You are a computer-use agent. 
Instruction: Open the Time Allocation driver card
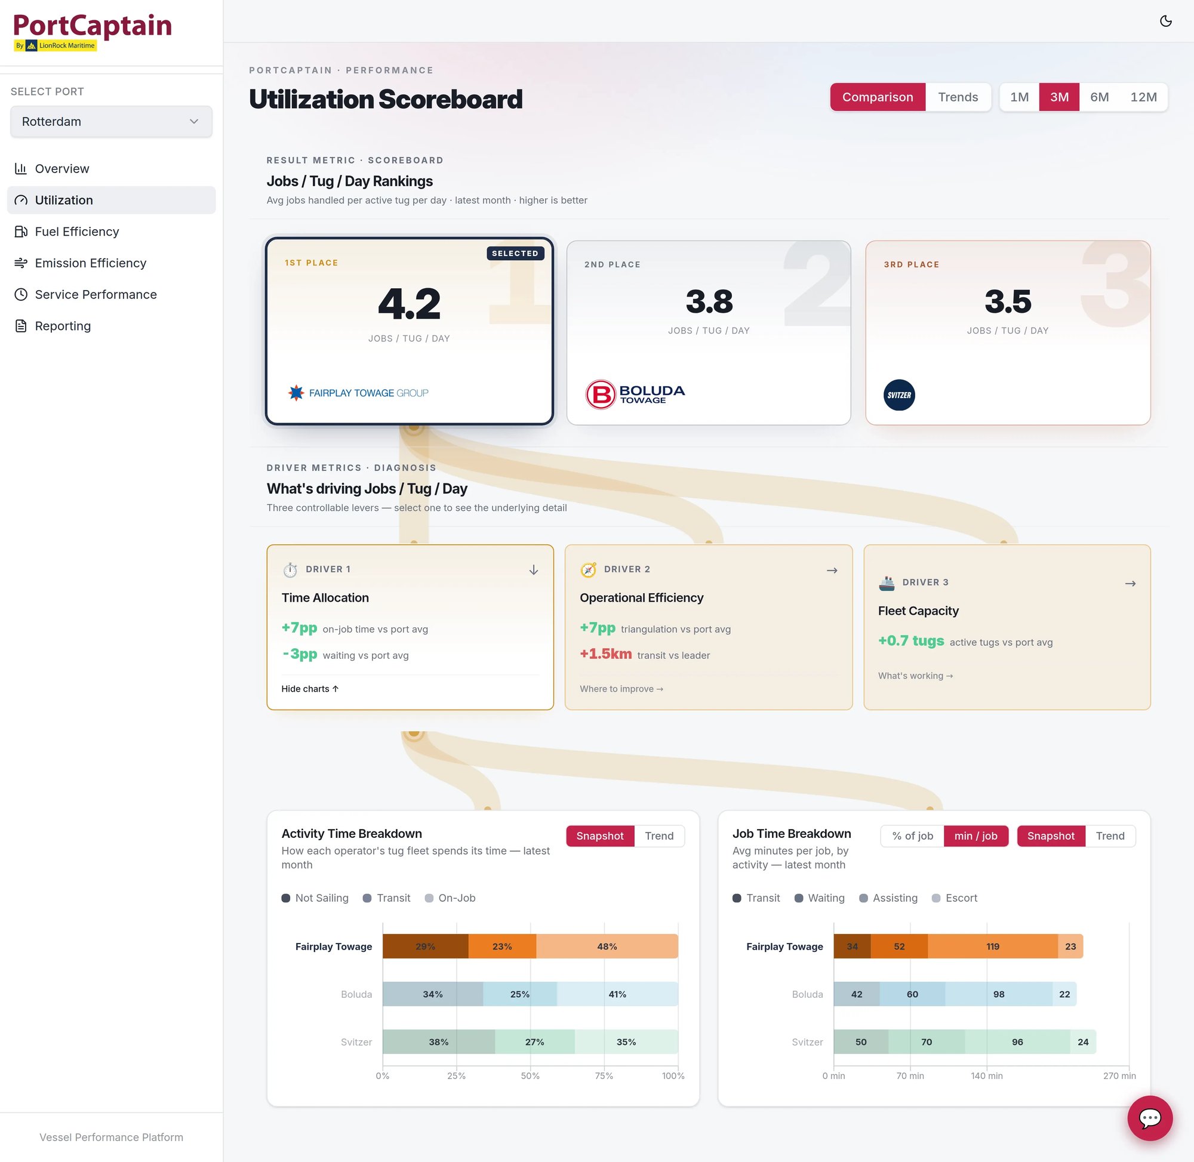tap(410, 627)
